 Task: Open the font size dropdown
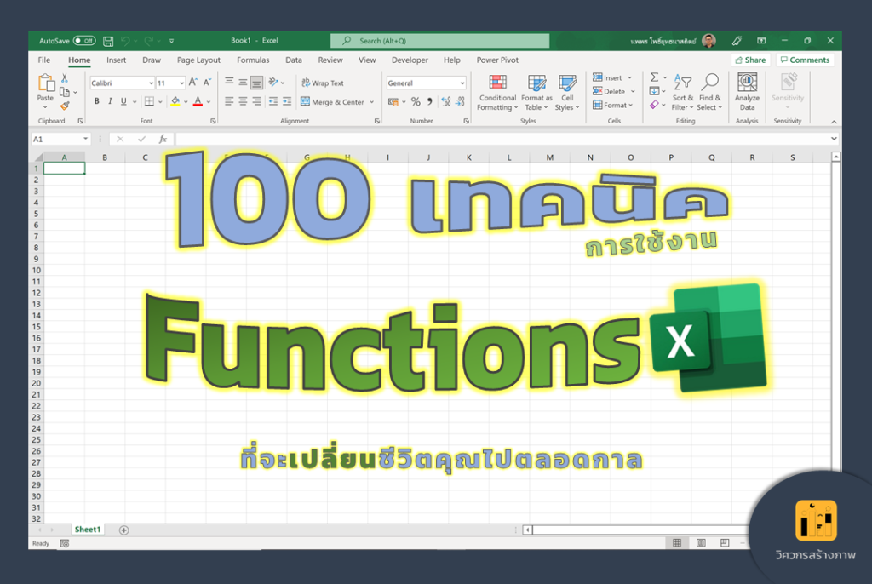coord(181,83)
